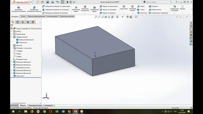Image resolution: width=203 pixels, height=114 pixels.
Task: Switch to the Анализировать tab
Action: coord(52,16)
